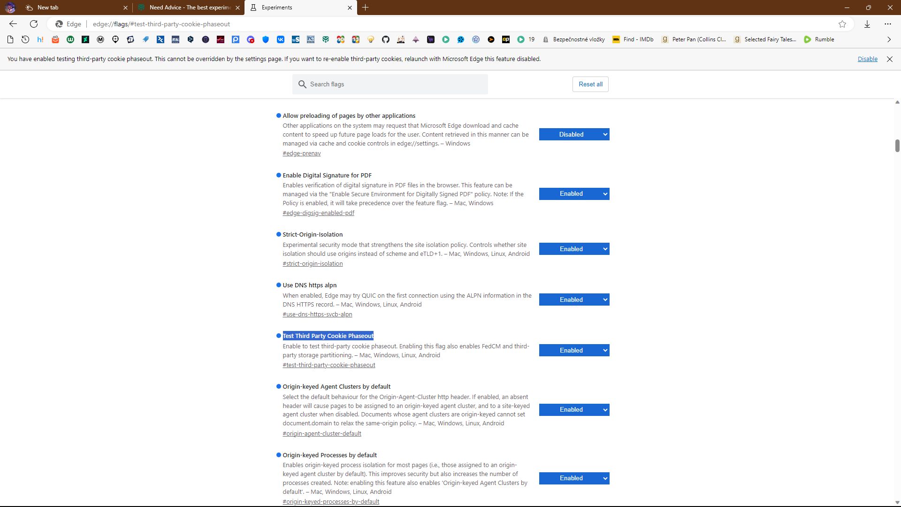The height and width of the screenshot is (507, 901).
Task: Click the Disable link in notification bar
Action: [867, 59]
